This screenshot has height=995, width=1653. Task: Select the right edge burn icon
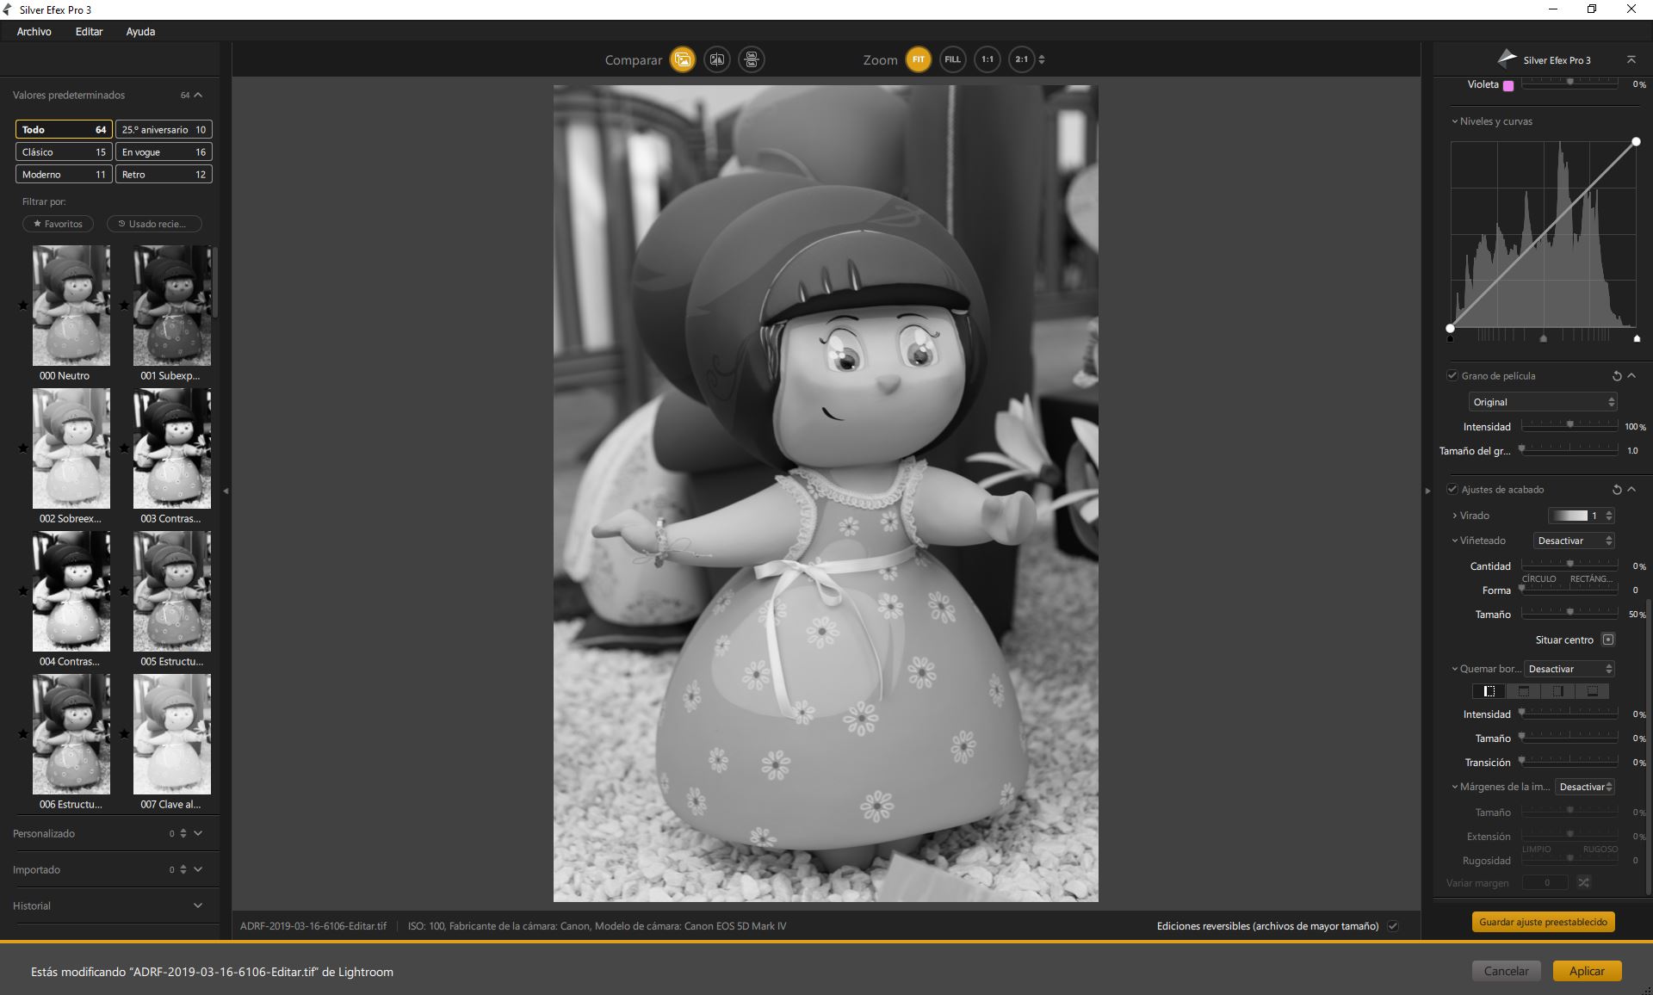point(1557,691)
